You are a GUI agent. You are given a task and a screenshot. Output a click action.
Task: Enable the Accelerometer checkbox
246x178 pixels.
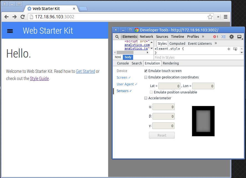pyautogui.click(x=146, y=98)
